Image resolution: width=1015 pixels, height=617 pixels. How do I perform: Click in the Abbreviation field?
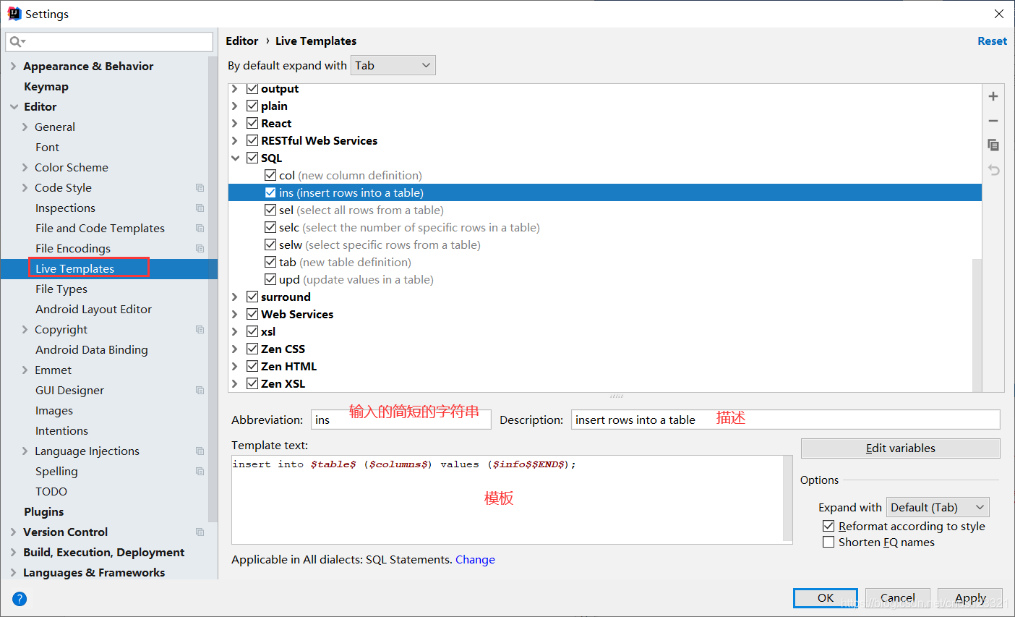401,420
